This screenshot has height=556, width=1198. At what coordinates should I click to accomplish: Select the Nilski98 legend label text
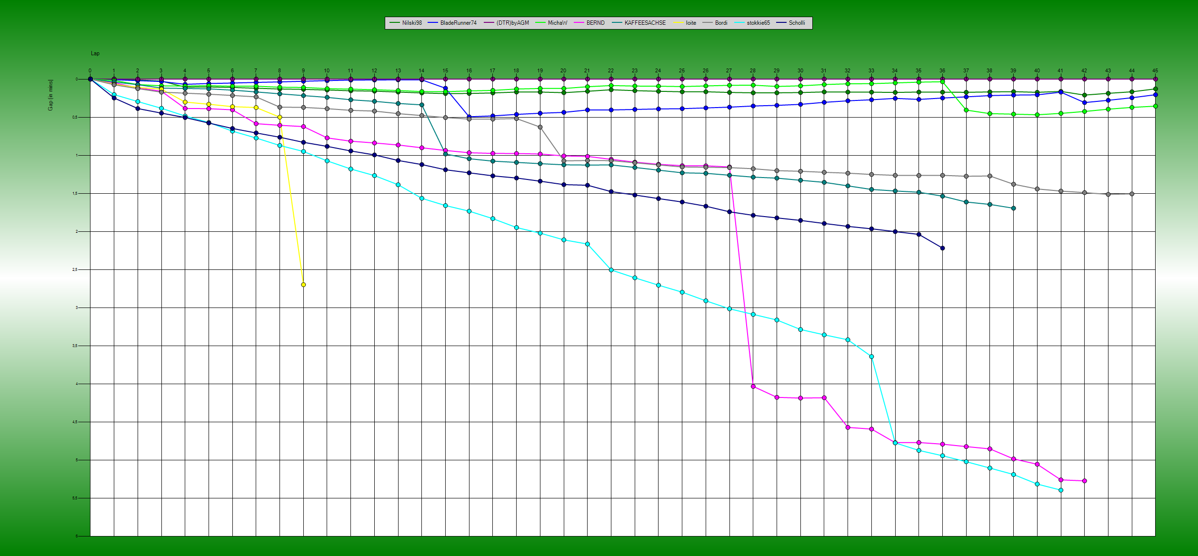click(x=412, y=22)
